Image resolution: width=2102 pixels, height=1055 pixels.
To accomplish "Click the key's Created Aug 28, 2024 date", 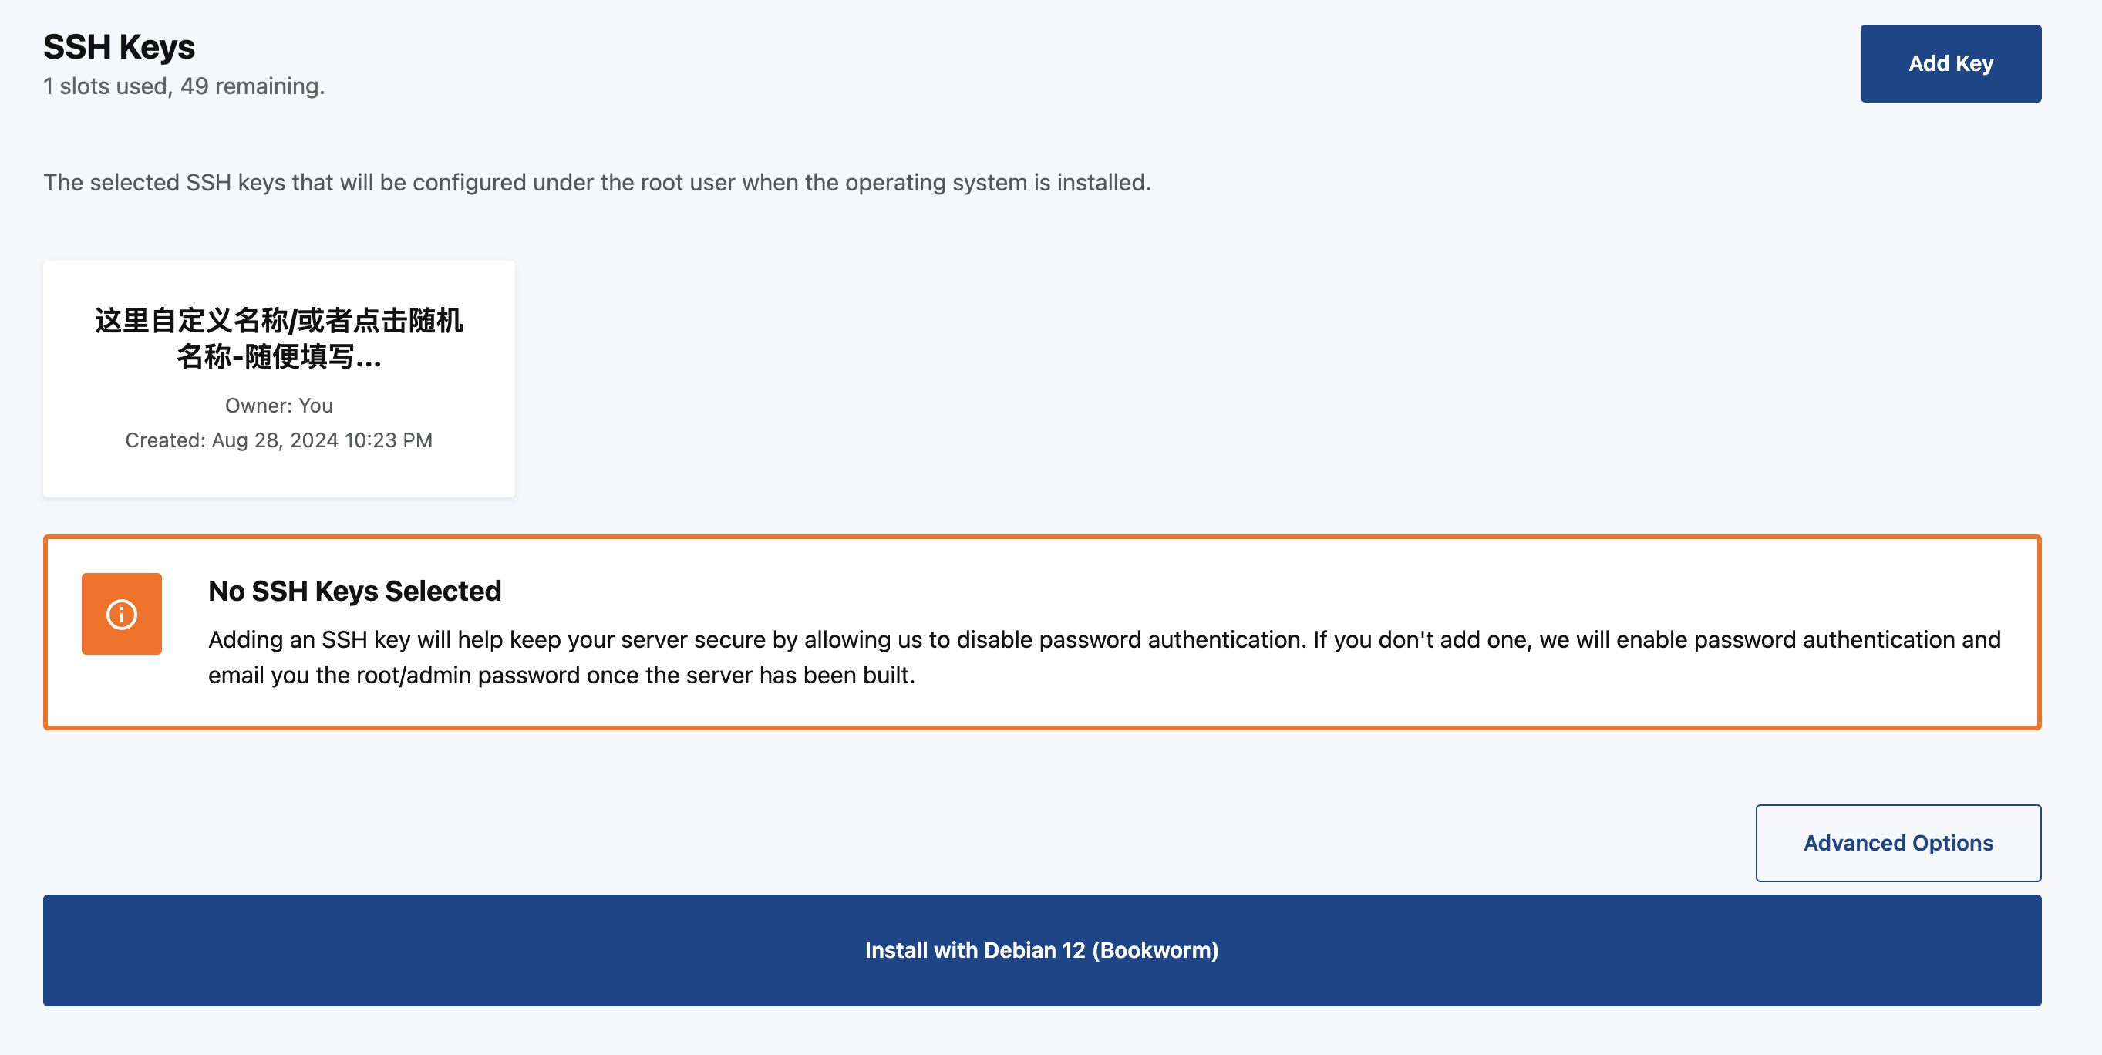I will pyautogui.click(x=278, y=440).
